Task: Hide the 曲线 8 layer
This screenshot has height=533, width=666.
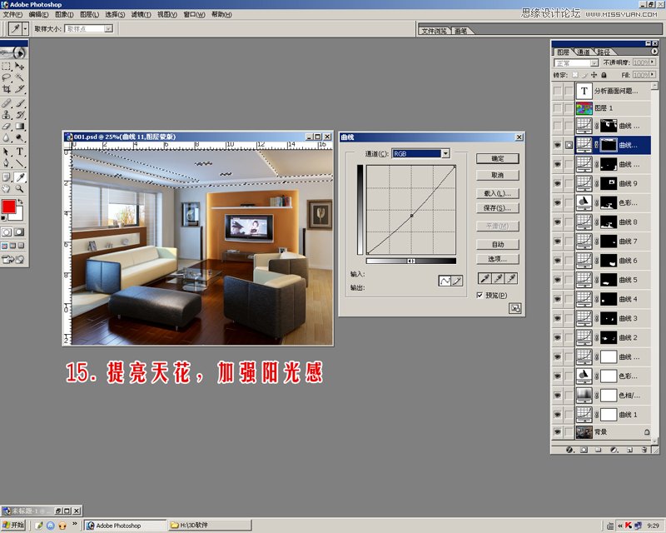Action: 557,222
